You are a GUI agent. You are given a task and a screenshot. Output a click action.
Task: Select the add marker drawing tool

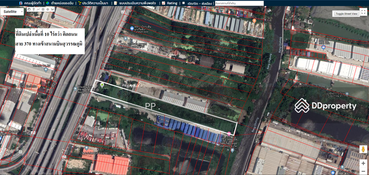click(34, 9)
